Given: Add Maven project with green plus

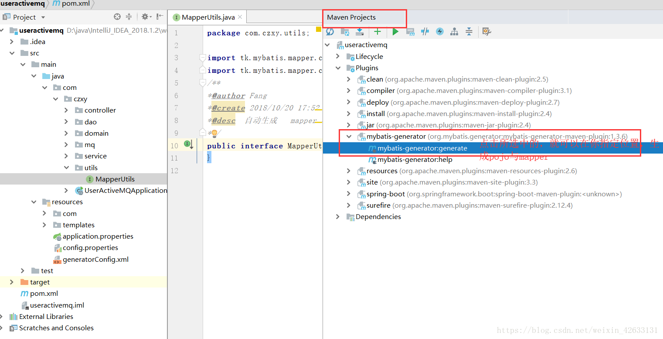Looking at the screenshot, I should pyautogui.click(x=377, y=31).
